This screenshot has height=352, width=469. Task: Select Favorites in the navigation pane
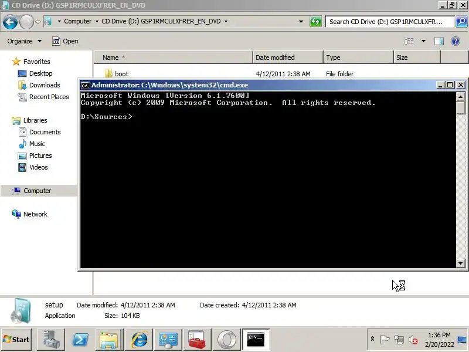click(36, 62)
